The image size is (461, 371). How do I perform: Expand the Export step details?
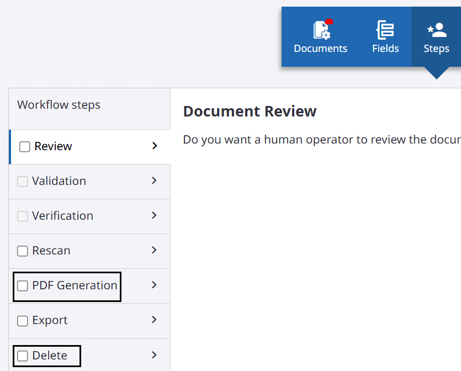click(154, 321)
